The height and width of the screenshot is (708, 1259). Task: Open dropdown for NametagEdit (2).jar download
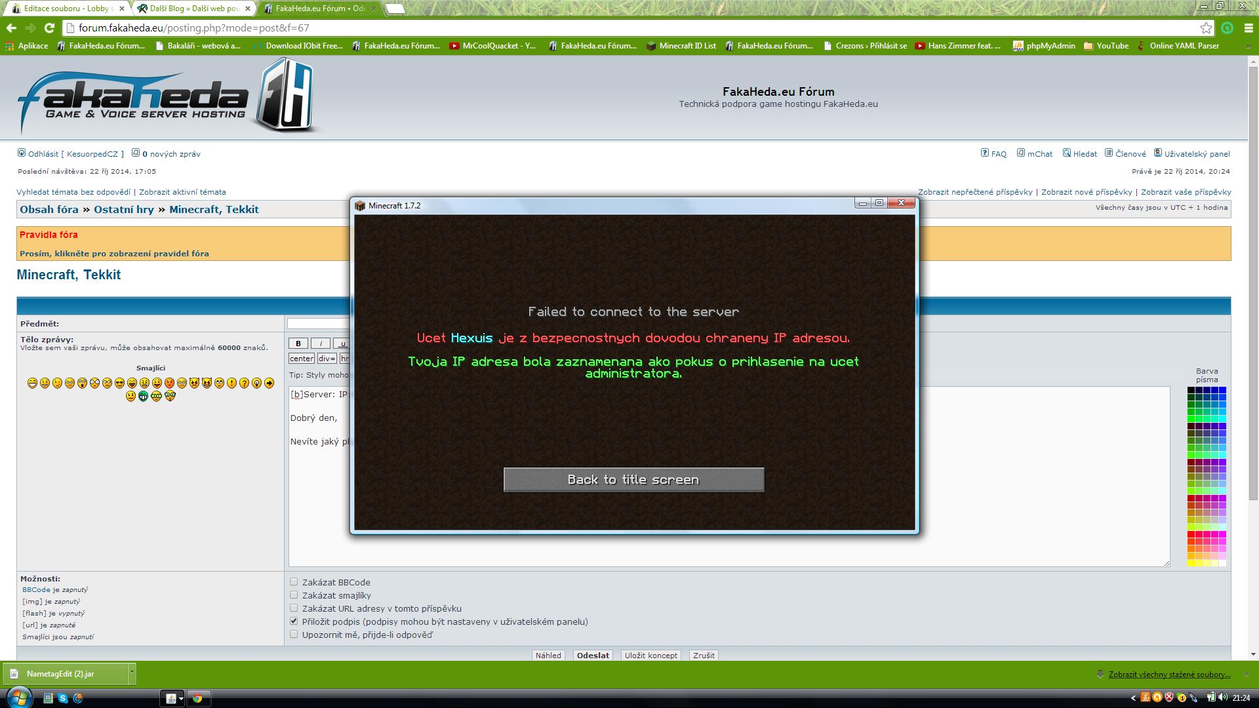pos(132,673)
